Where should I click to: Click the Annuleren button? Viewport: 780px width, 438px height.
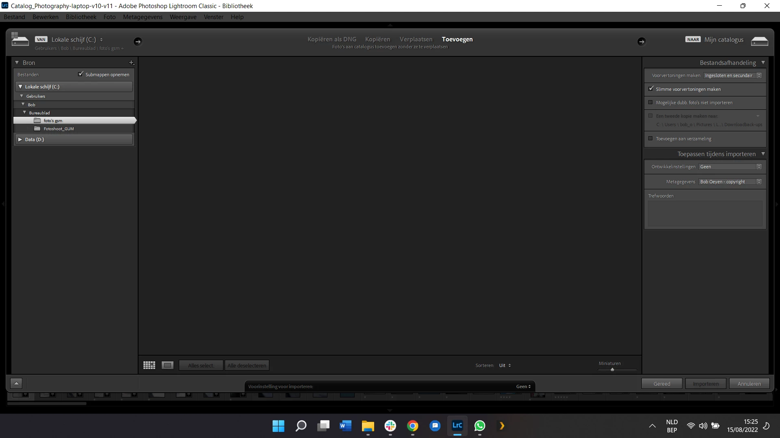pos(749,384)
